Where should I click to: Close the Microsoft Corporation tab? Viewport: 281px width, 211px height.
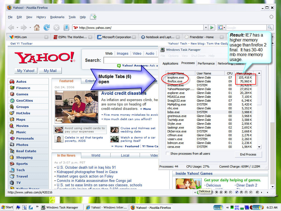coord(134,37)
